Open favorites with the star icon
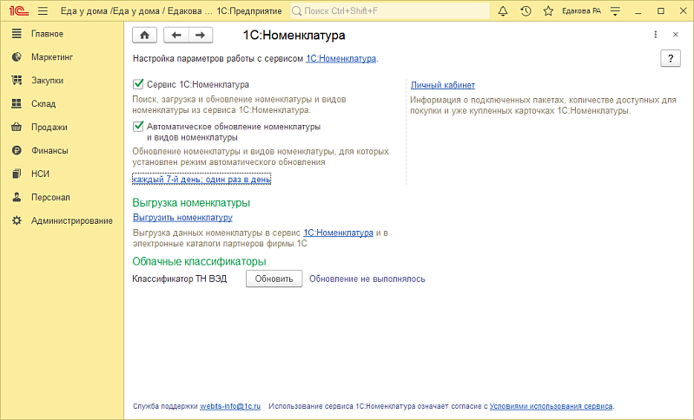694x420 pixels. (548, 11)
